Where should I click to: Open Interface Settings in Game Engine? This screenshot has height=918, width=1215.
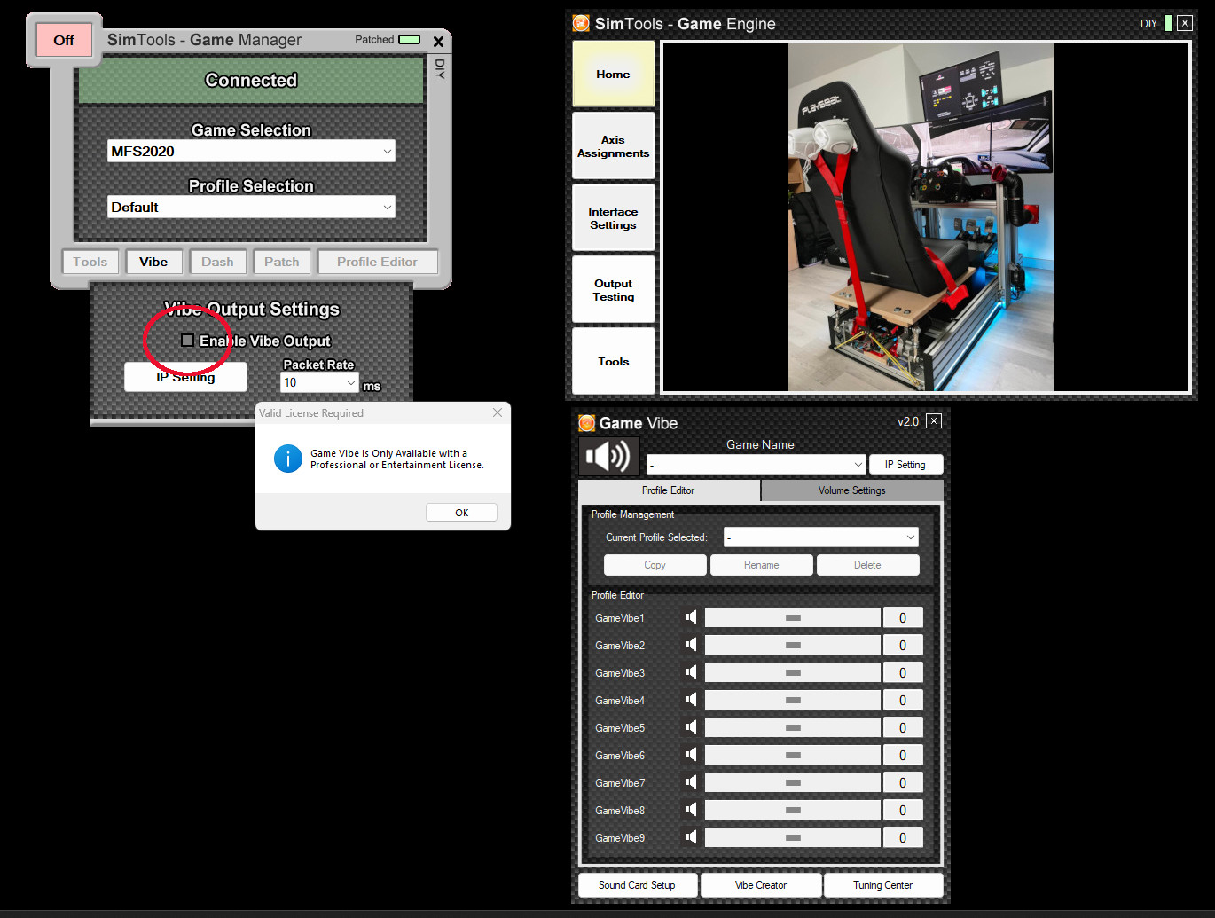click(x=614, y=218)
